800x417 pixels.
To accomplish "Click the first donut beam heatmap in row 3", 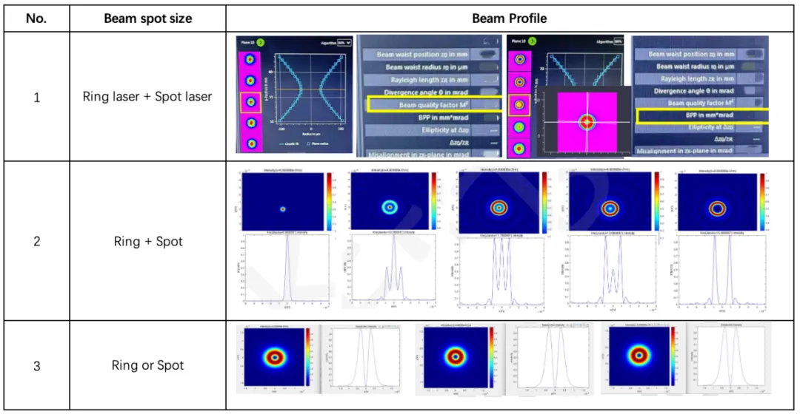I will 275,357.
